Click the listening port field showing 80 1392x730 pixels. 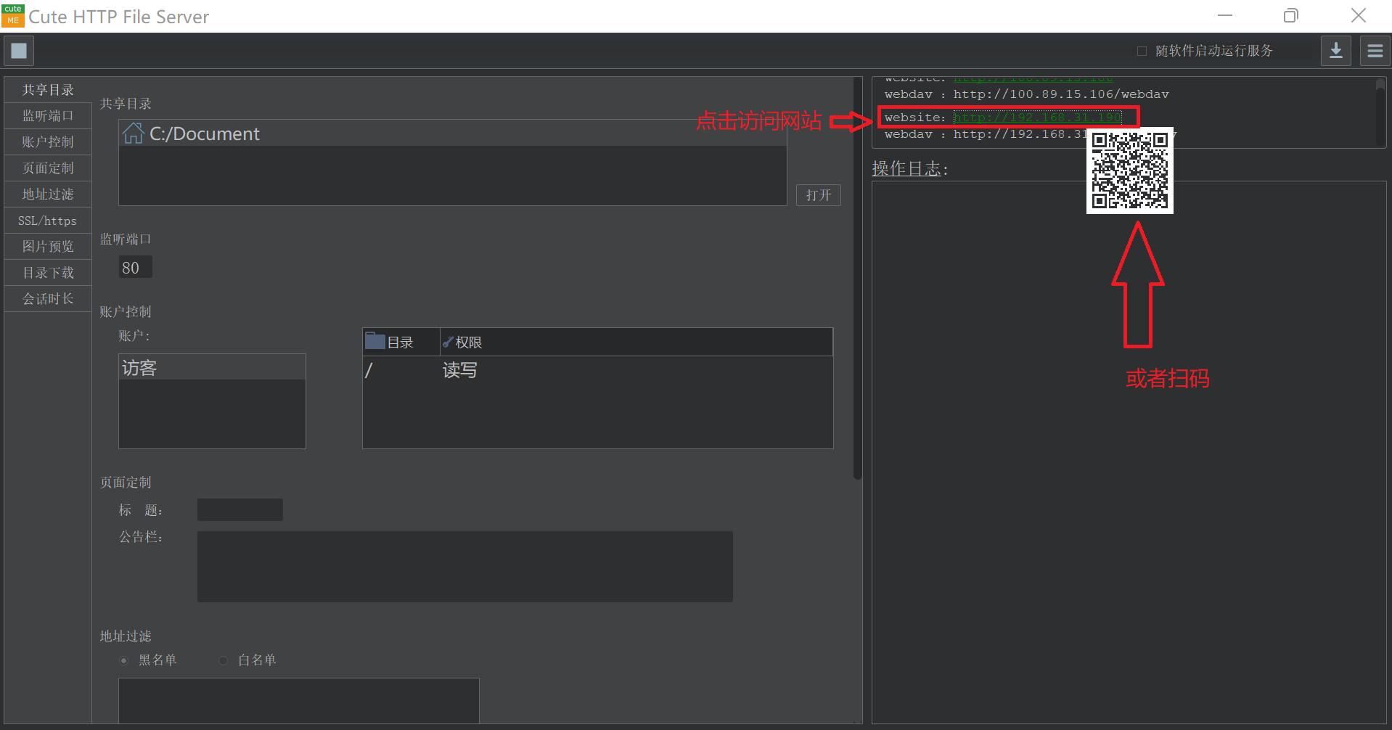pos(135,268)
